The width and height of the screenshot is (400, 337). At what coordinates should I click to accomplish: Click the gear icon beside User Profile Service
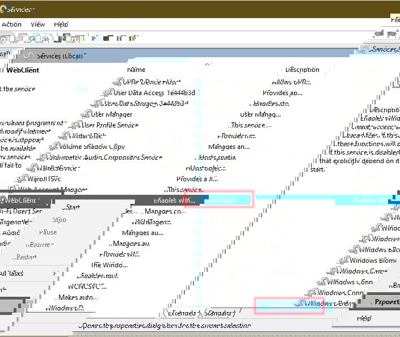76,125
